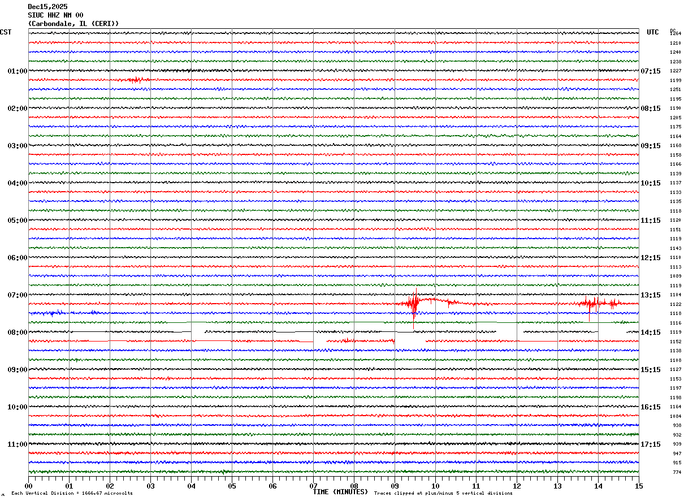Click the CST timezone label
684x501 pixels.
coord(6,32)
